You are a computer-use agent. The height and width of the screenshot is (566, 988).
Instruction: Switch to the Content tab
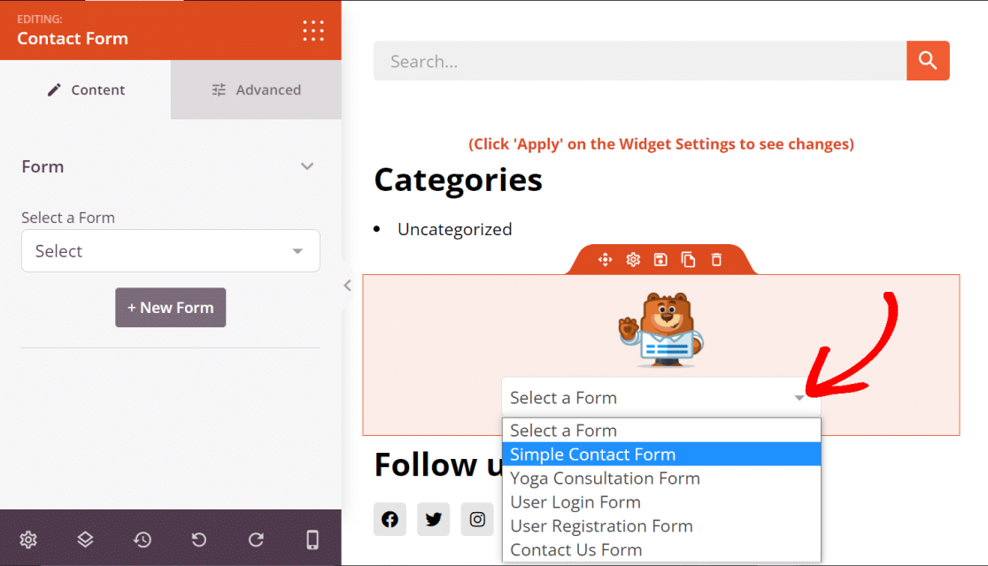pos(86,89)
